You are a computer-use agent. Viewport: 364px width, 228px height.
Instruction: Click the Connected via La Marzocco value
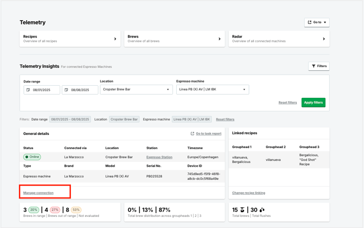(x=74, y=157)
